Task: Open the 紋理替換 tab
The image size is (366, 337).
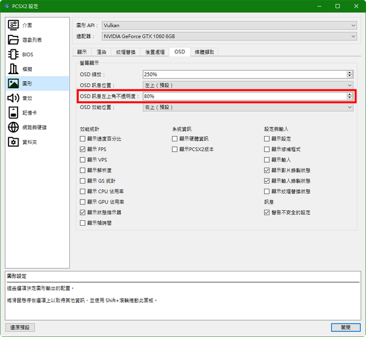Action: point(126,52)
